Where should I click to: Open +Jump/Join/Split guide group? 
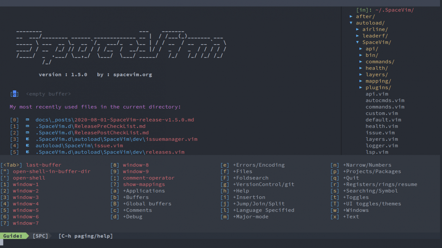[259, 204]
